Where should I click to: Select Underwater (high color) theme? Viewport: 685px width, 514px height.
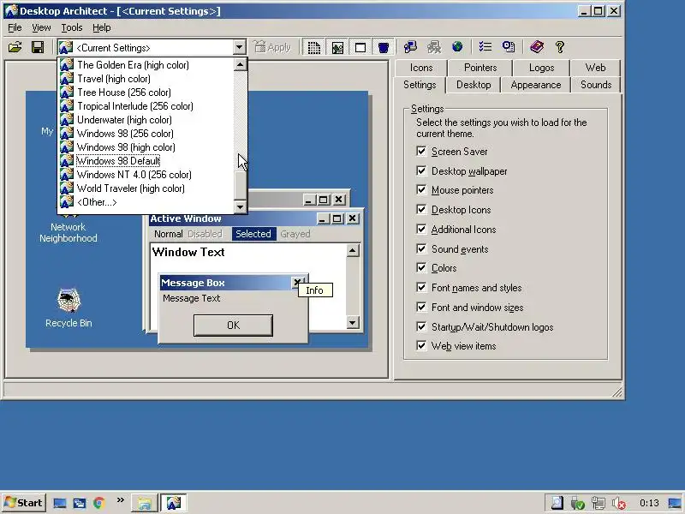point(146,120)
